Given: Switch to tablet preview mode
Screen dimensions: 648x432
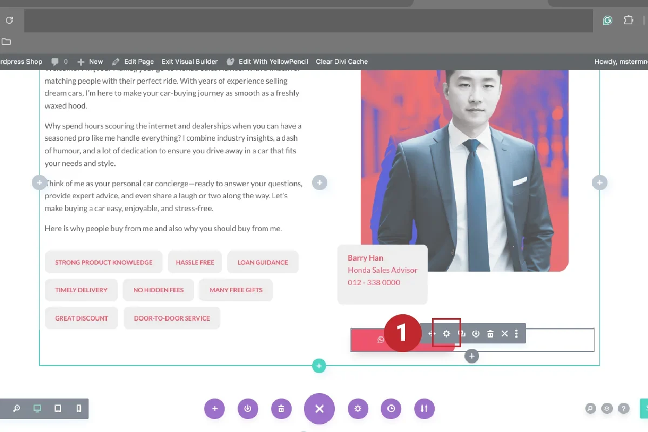Looking at the screenshot, I should tap(58, 409).
